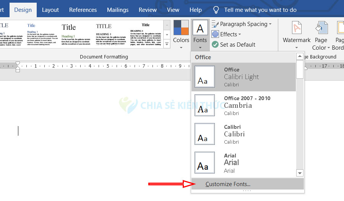Choose the Calibri font theme
Image resolution: width=344 pixels, height=201 pixels.
[243, 134]
